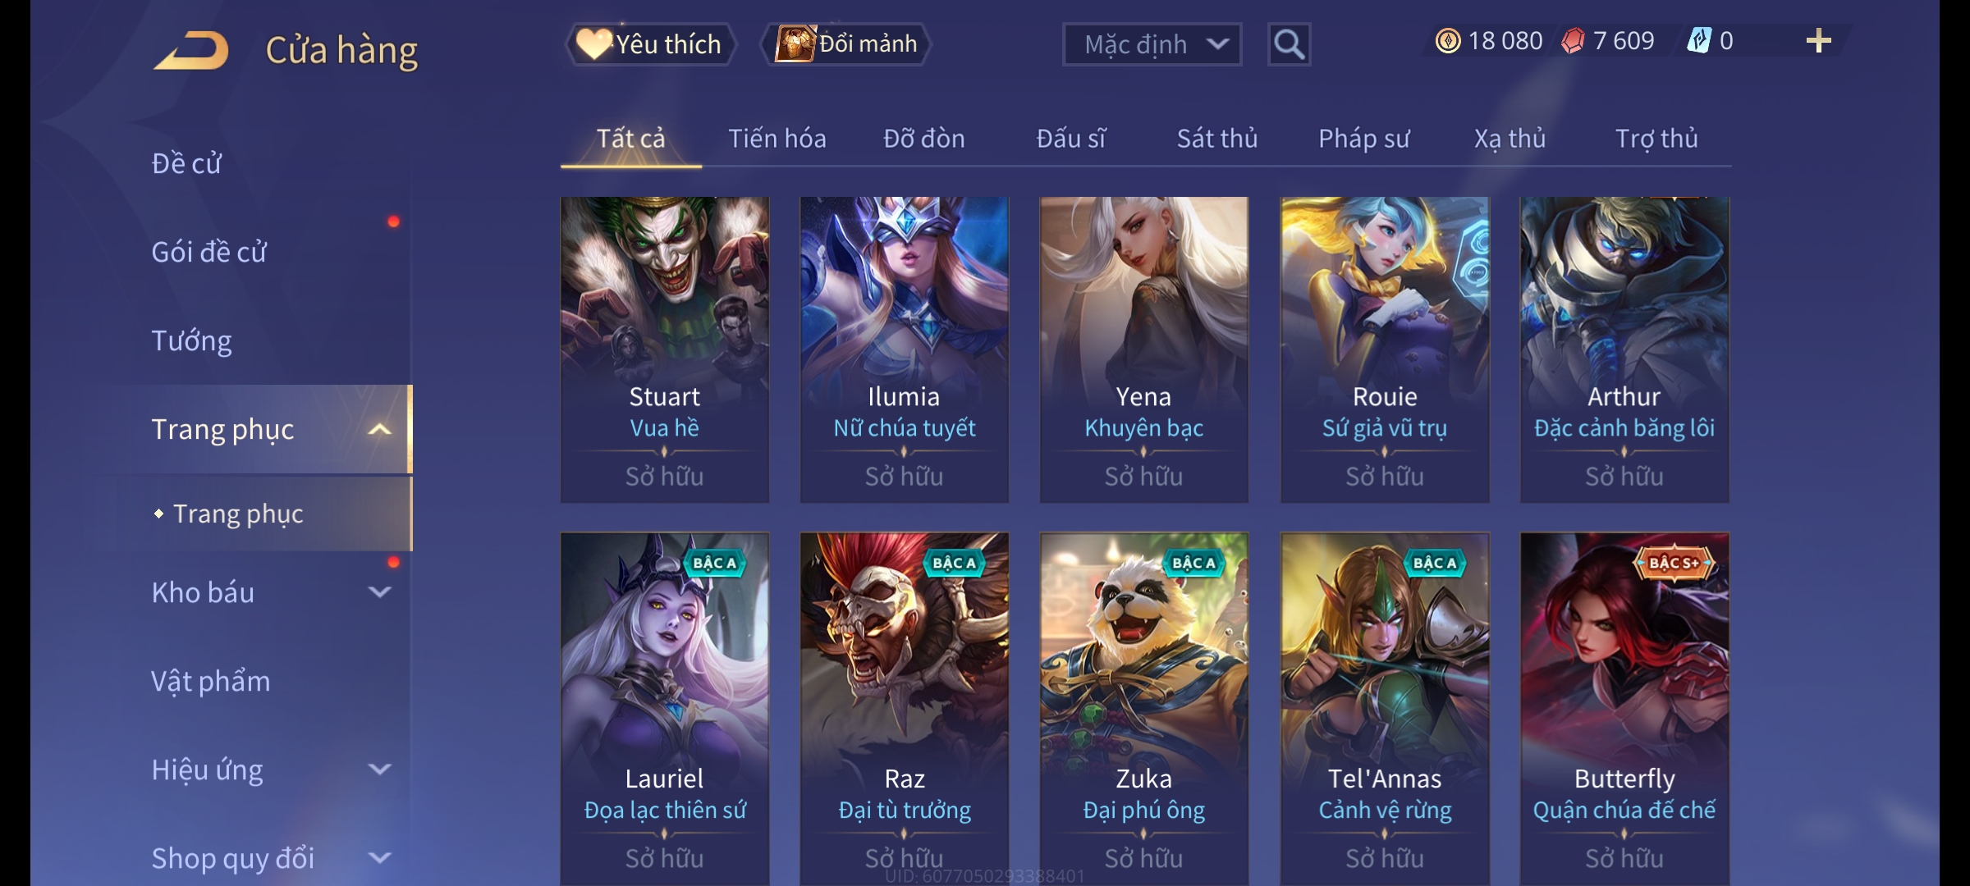This screenshot has width=1970, height=886.
Task: Tap the red ruby currency icon
Action: [x=1573, y=41]
